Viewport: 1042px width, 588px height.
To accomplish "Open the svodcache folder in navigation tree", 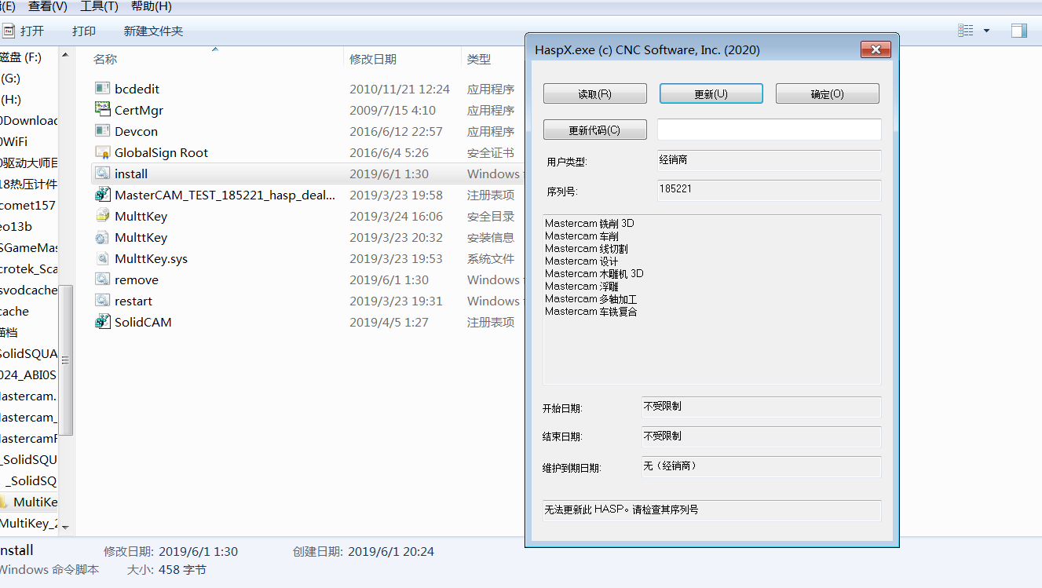I will (29, 290).
